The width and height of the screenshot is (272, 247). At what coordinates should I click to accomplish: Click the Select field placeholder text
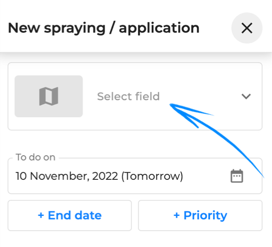tap(128, 96)
